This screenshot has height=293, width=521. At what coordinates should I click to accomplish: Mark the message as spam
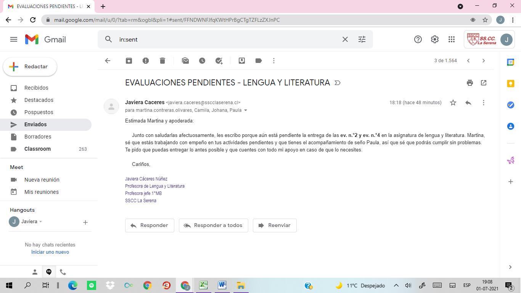pos(146,61)
